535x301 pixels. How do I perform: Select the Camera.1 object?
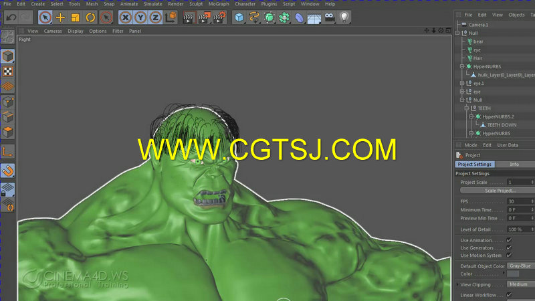pyautogui.click(x=478, y=25)
